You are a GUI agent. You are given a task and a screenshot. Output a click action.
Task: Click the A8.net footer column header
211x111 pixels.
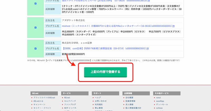click(x=44, y=93)
